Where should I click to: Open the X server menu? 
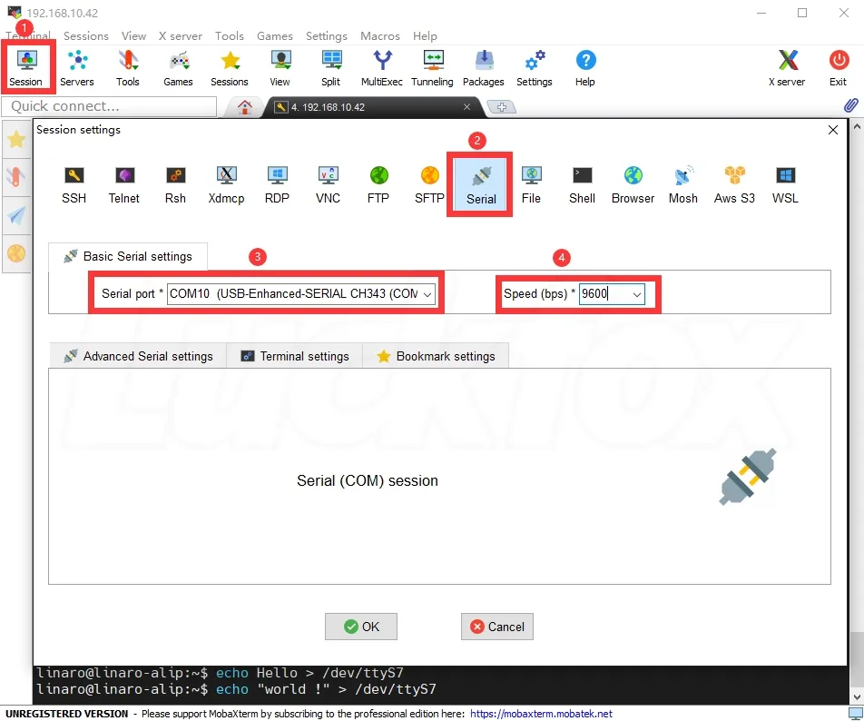pos(181,35)
